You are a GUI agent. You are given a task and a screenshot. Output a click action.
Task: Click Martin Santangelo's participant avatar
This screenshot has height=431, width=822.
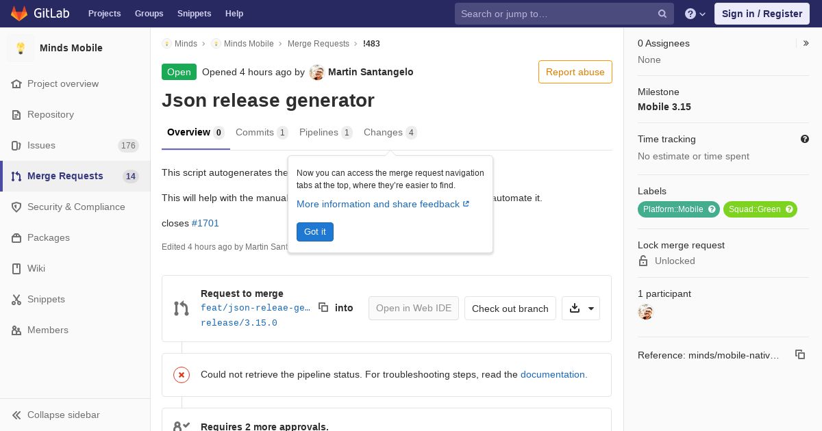pyautogui.click(x=645, y=312)
